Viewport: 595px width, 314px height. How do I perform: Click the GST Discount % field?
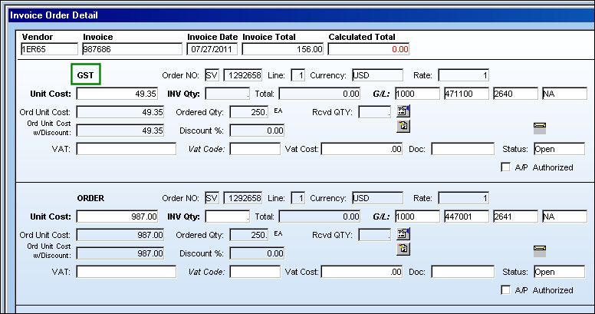click(x=257, y=131)
